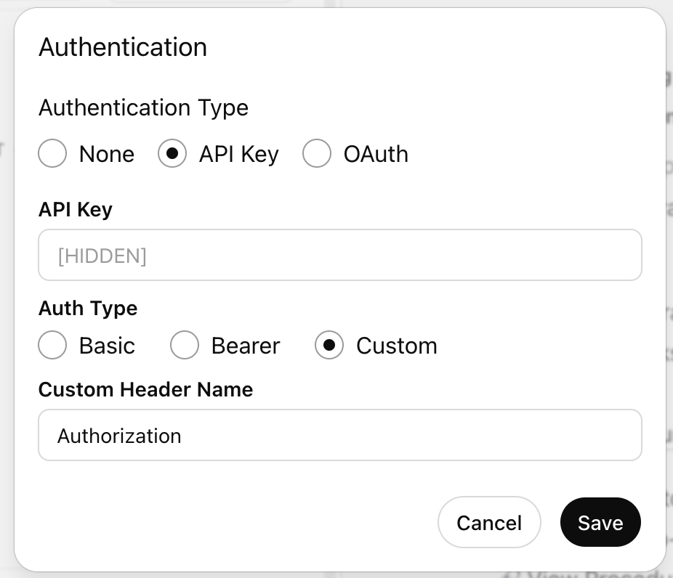673x578 pixels.
Task: Focus the API Key hidden input field
Action: (x=340, y=255)
